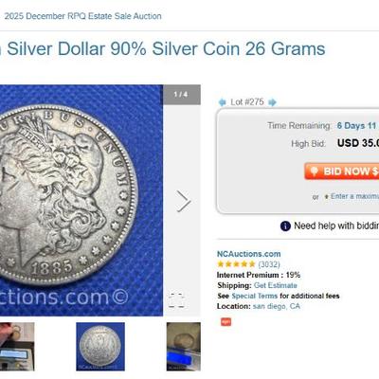Click the Bid Now button
379x379 pixels.
[x=342, y=171]
